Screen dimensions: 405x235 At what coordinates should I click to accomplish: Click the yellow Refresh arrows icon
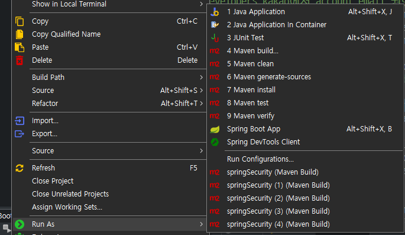click(20, 168)
